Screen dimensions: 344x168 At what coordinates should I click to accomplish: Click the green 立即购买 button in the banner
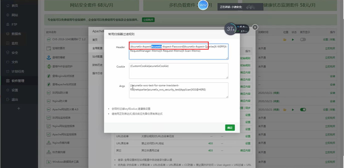point(148,20)
